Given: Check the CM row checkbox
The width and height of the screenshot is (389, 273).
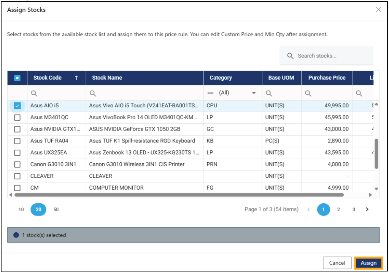Looking at the screenshot, I should click(17, 188).
